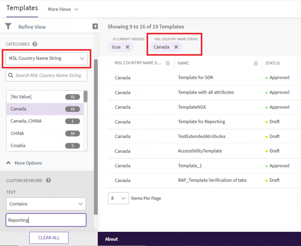Click search magnifier in MSL Country field
Viewport: 301px width, 246px height.
11,76
